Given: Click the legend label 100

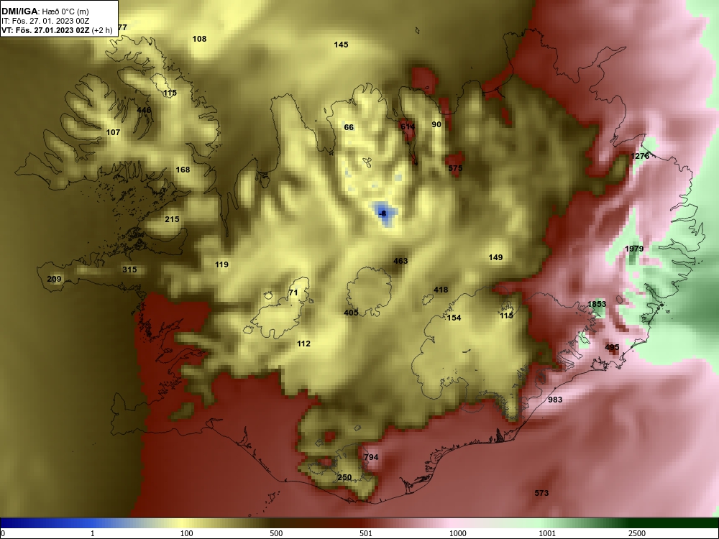Looking at the screenshot, I should pyautogui.click(x=186, y=533).
